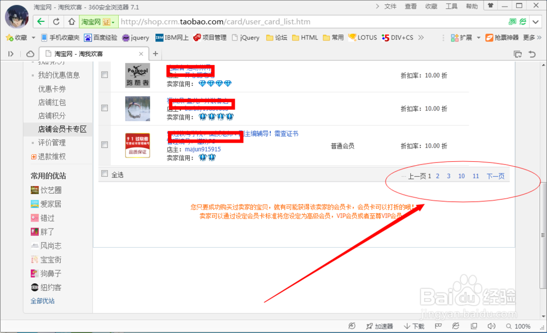Open the 抢票神器 ticket grabber tool
This screenshot has width=547, height=333.
click(498, 37)
